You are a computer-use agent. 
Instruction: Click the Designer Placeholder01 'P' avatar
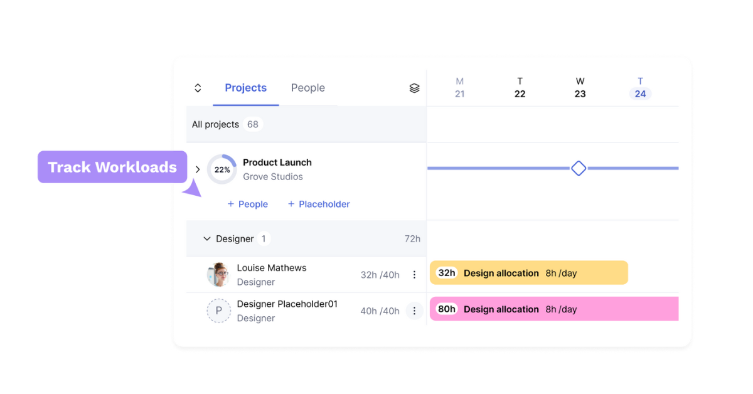point(218,311)
